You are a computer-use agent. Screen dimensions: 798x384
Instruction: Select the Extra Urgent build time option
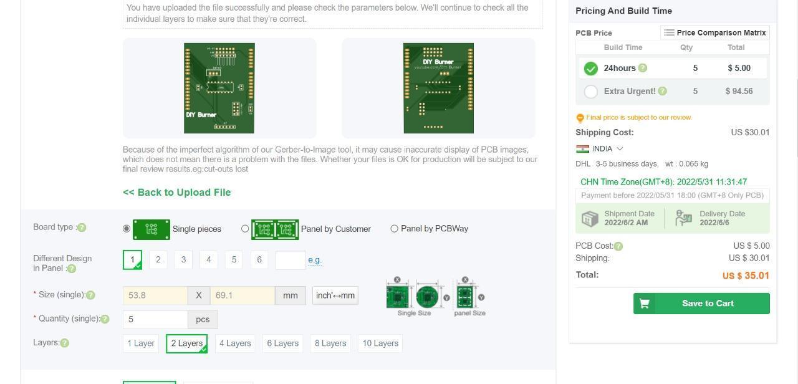click(590, 91)
